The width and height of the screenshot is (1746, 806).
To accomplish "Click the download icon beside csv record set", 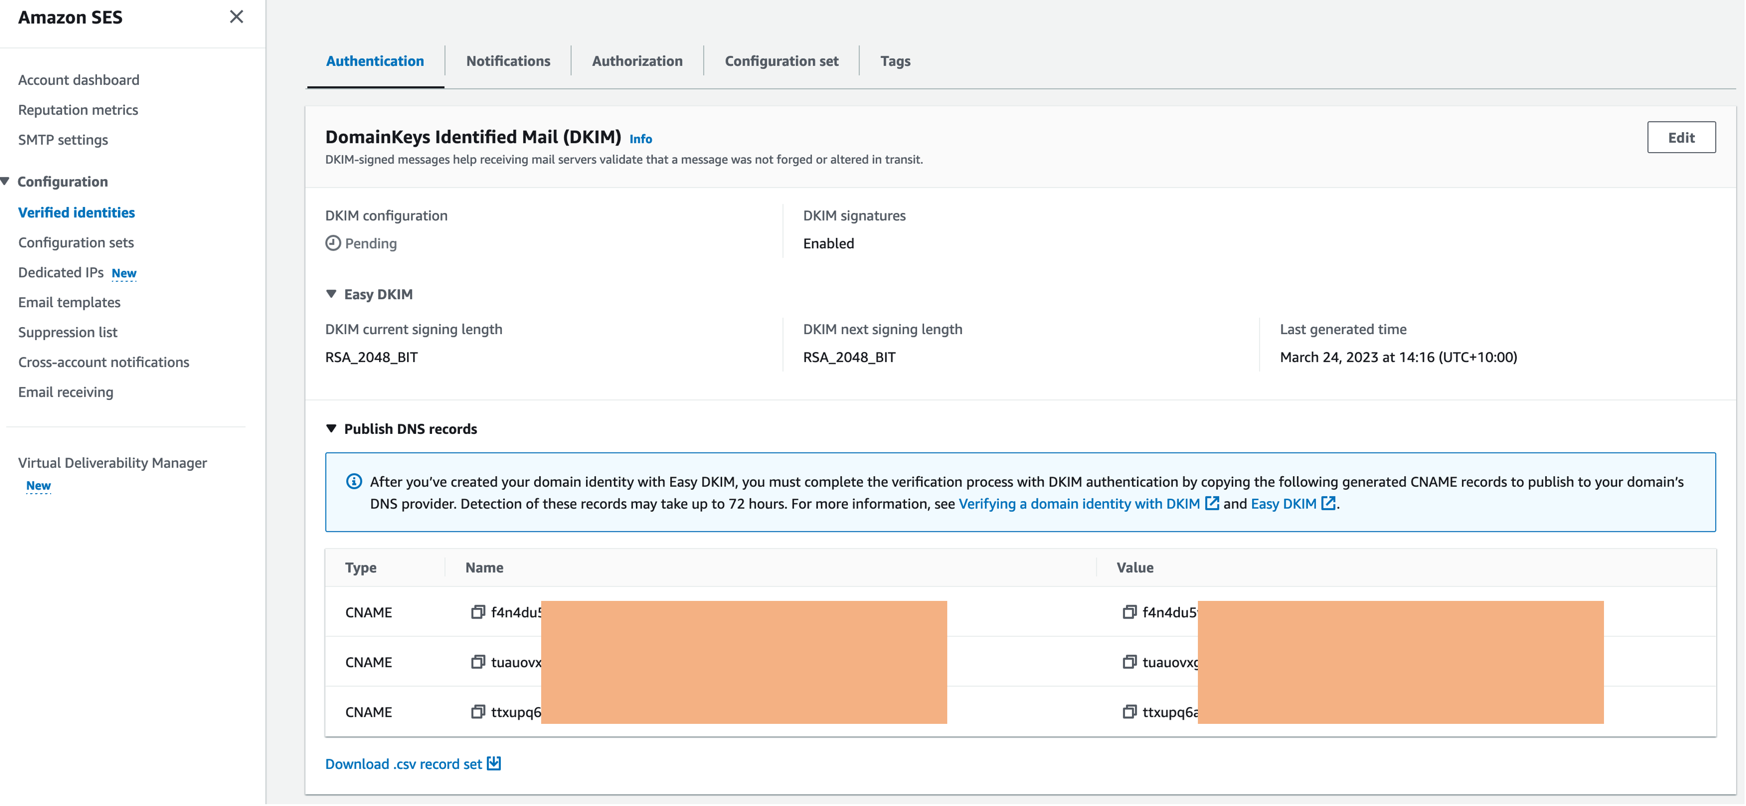I will coord(494,764).
